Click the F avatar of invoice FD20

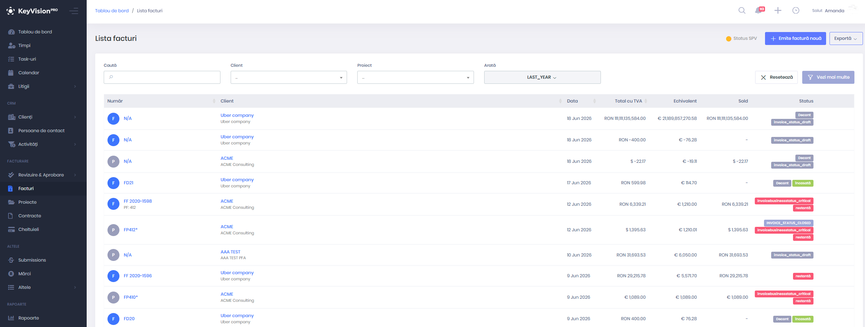coord(113,319)
